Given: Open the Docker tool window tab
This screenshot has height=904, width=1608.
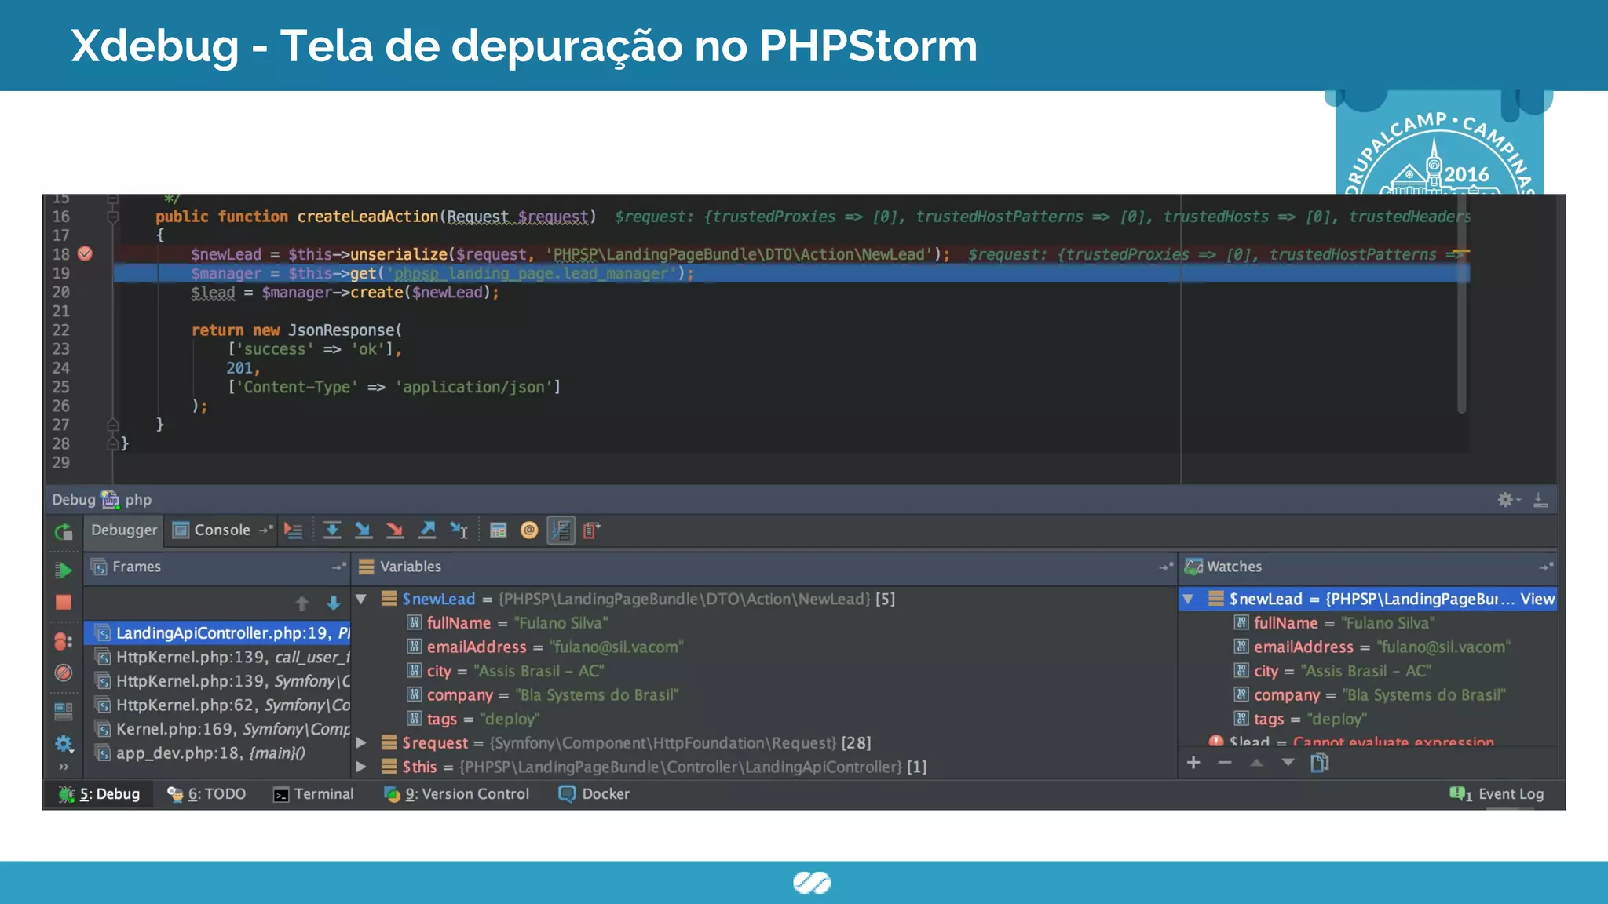Looking at the screenshot, I should point(594,794).
